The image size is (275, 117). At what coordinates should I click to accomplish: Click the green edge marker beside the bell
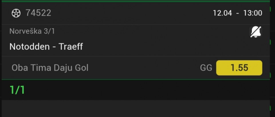click(270, 42)
